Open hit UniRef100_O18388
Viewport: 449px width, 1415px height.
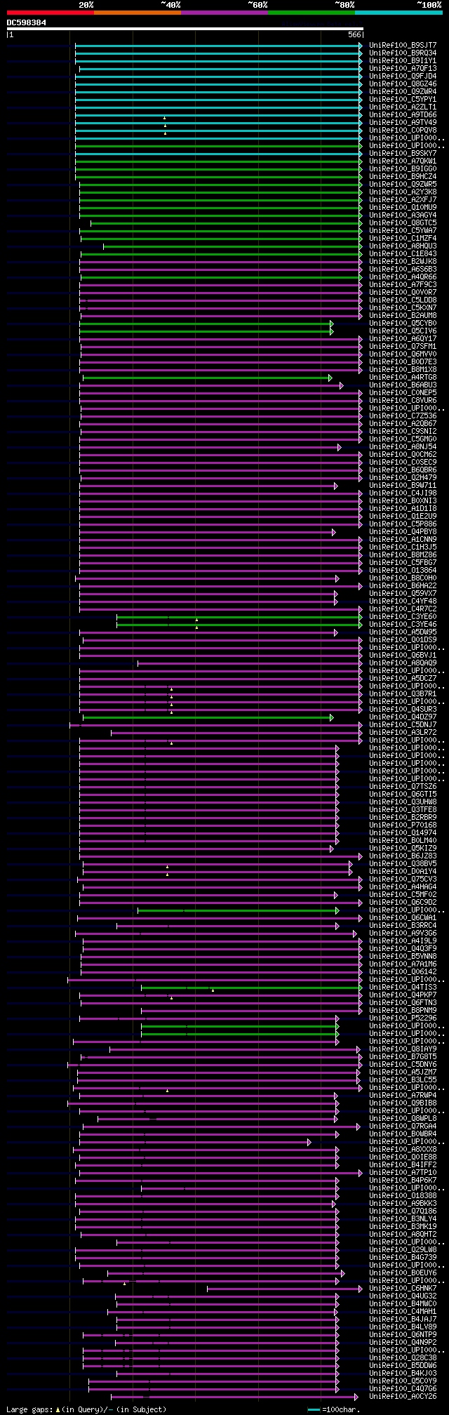coord(403,1196)
